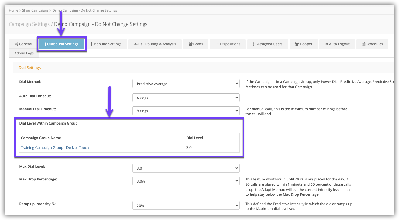Viewport: 399px width, 220px height.
Task: Go to Show Campaigns in breadcrumb
Action: point(35,10)
